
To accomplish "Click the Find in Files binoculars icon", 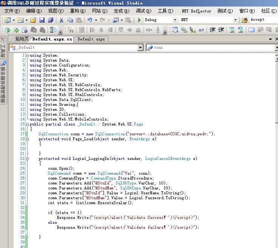I will (244, 20).
